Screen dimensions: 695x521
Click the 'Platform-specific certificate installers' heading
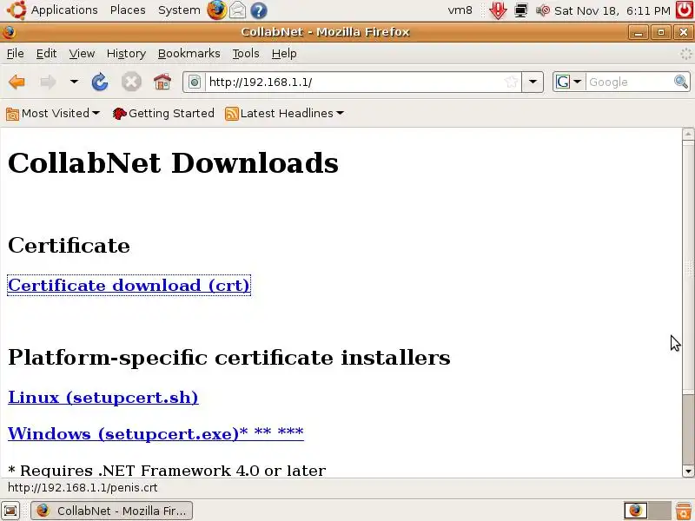click(229, 357)
